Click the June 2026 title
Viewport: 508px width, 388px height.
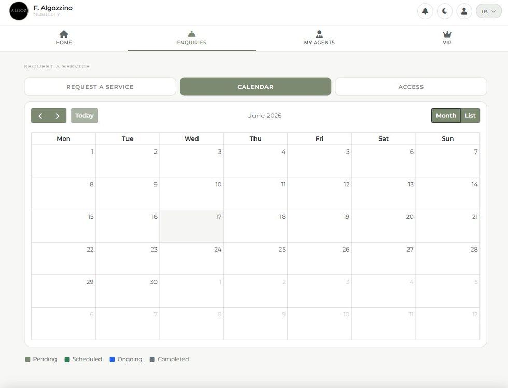click(264, 116)
